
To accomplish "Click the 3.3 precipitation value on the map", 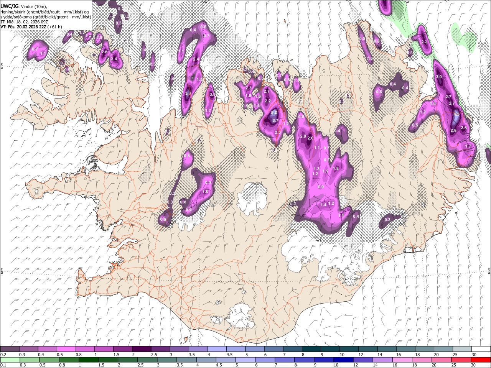I will tap(188, 93).
